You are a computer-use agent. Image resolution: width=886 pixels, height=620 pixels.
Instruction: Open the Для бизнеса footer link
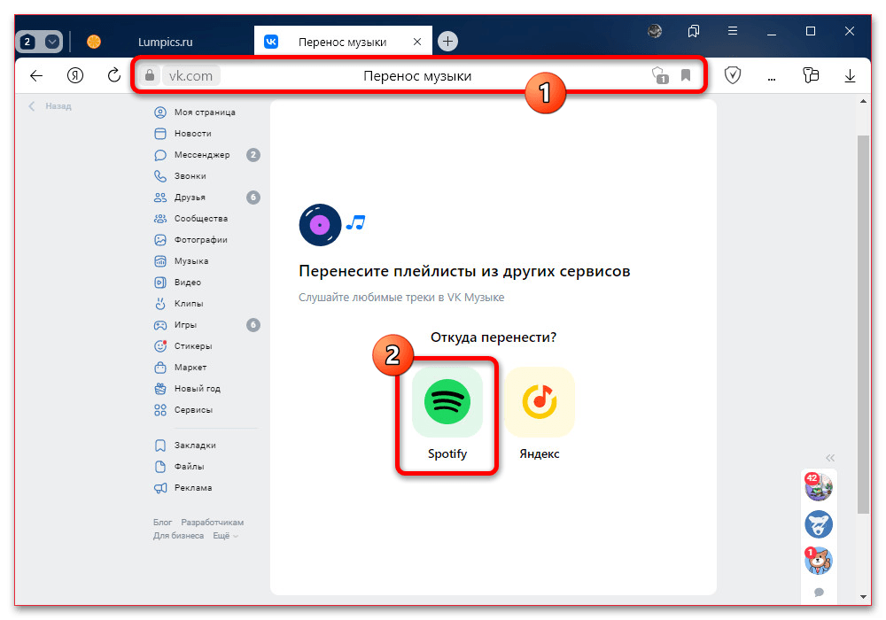(178, 536)
